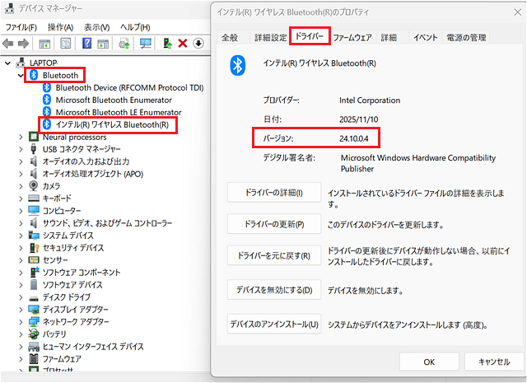
Task: Click the icon beside Bluetooth Device (RFCOMM Protocol TDI)
Action: (x=47, y=87)
